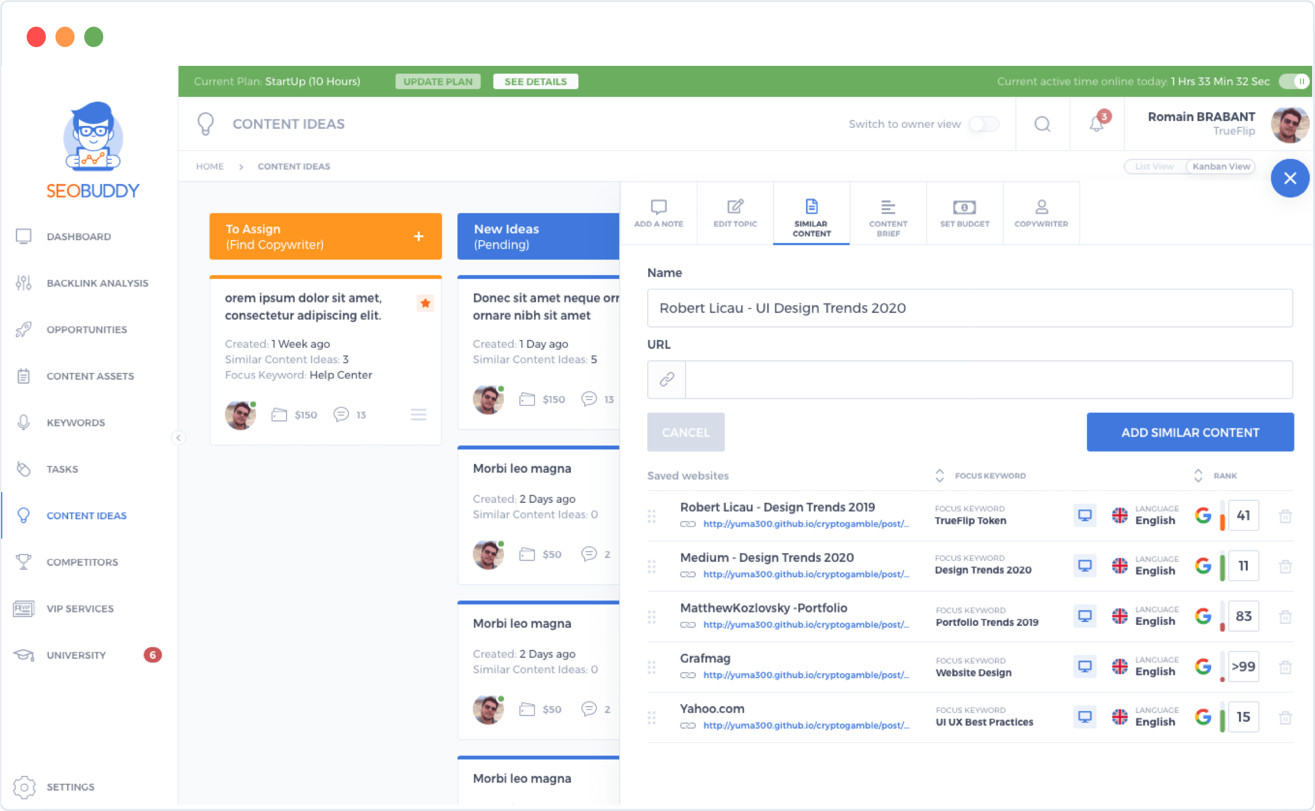This screenshot has height=811, width=1315.
Task: Click the Opportunities sidebar icon
Action: click(x=24, y=329)
